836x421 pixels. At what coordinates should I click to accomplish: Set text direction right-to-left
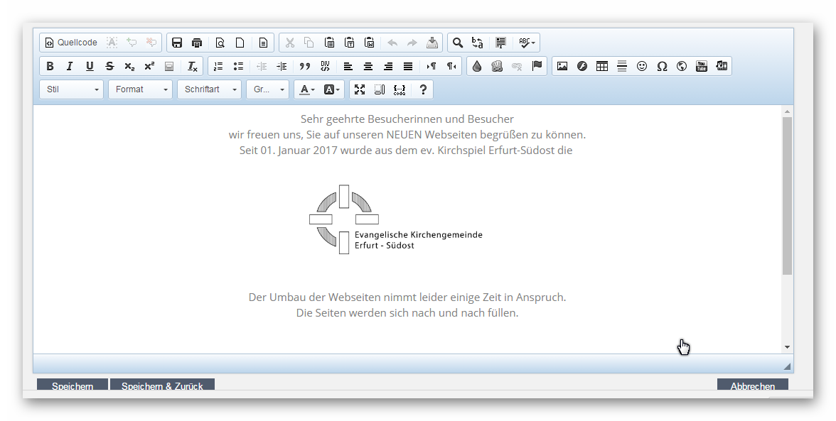(451, 66)
